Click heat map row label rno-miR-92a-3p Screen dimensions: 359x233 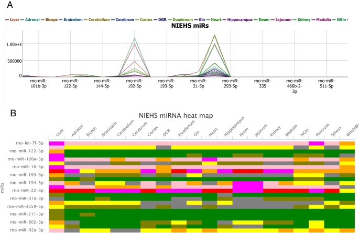pyautogui.click(x=27, y=230)
